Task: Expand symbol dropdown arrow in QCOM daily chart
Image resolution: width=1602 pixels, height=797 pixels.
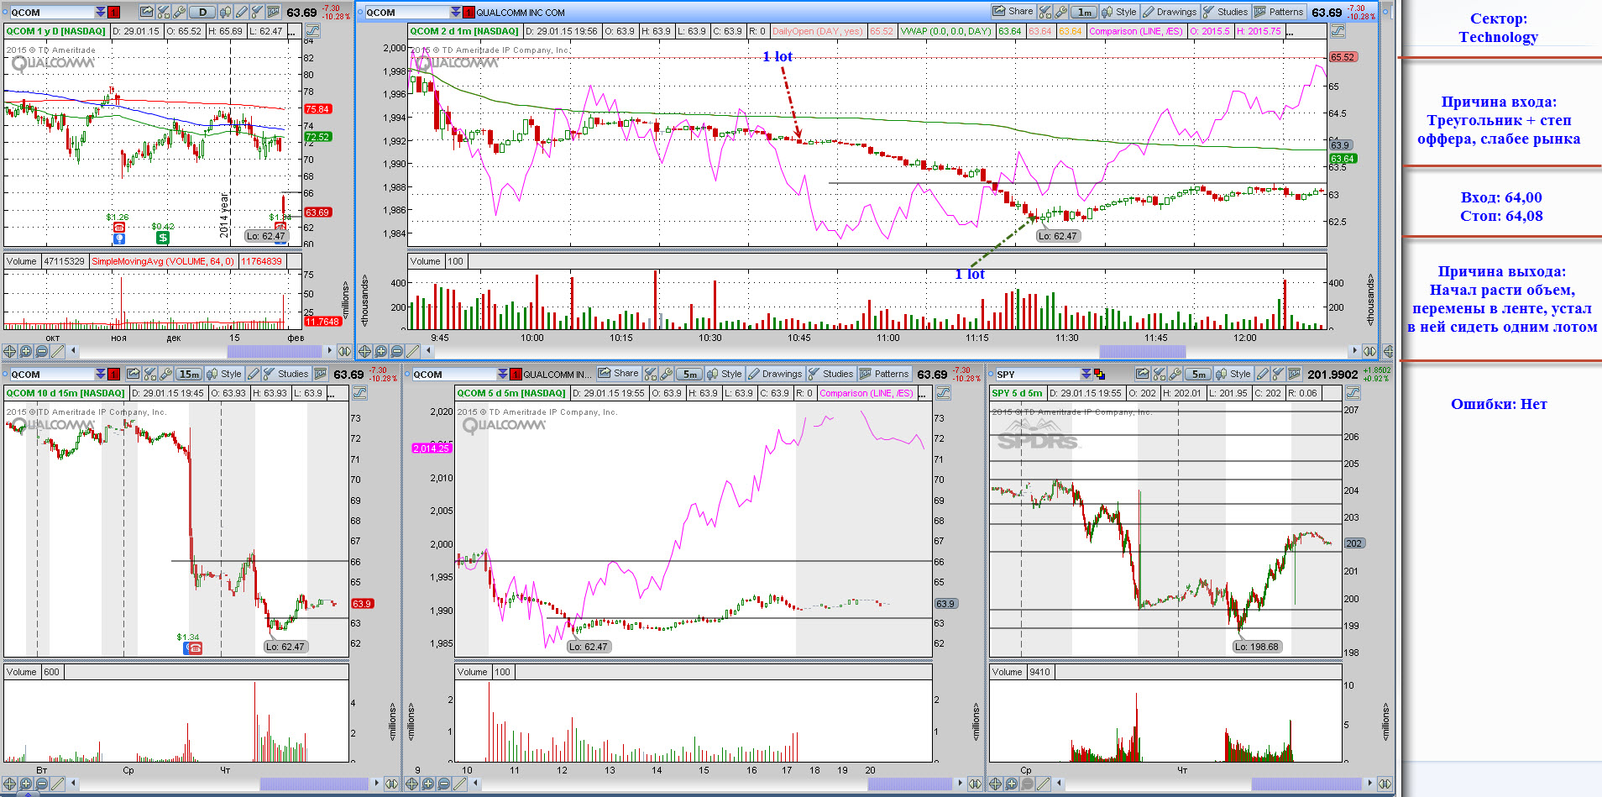Action: click(100, 12)
